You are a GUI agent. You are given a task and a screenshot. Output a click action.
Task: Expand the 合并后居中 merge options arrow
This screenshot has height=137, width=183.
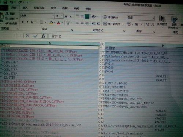(123, 24)
